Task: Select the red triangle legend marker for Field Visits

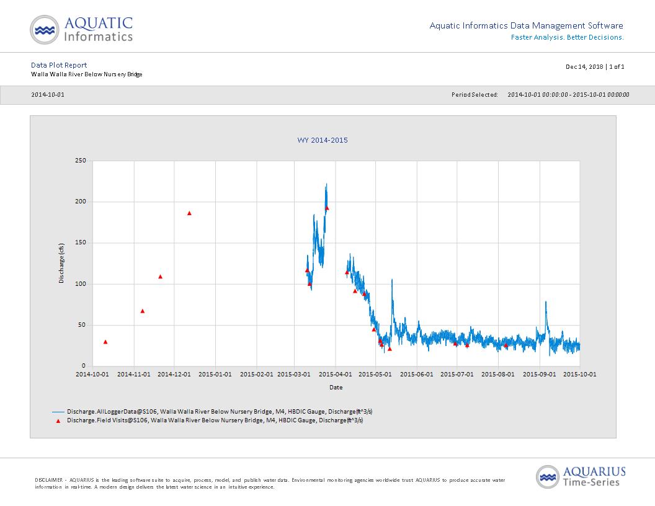Action: coord(58,421)
